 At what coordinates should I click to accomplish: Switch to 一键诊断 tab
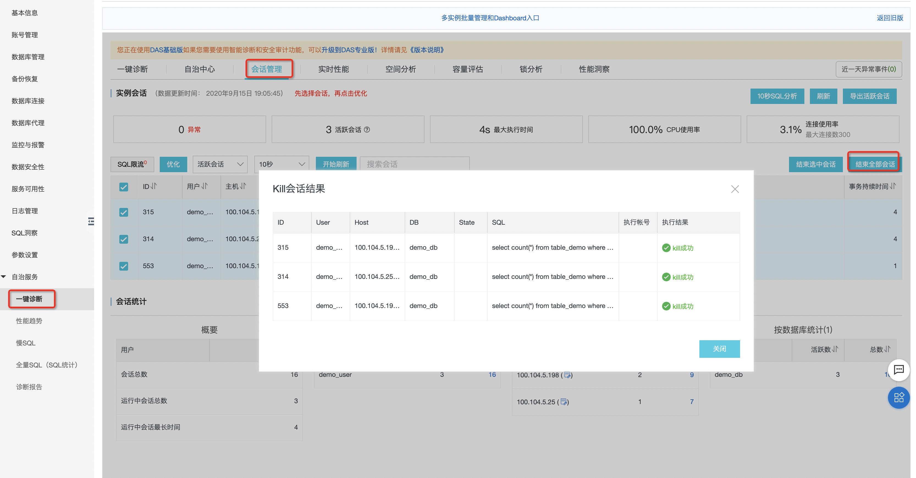(132, 69)
